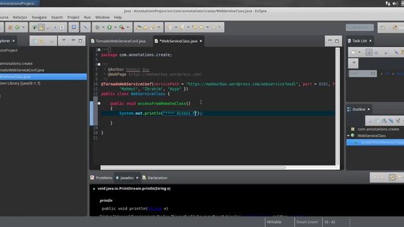Screen dimensions: 404x227
Task: Open the Search menu
Action: pos(57,17)
